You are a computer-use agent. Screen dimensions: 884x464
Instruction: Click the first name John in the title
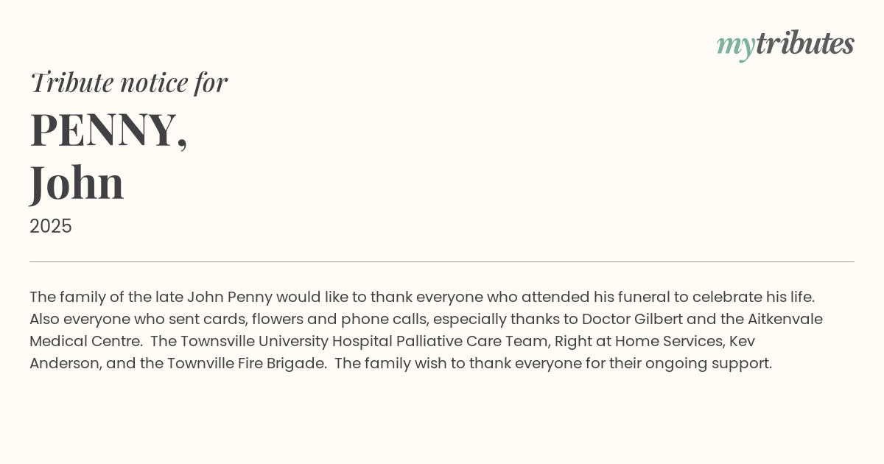77,183
